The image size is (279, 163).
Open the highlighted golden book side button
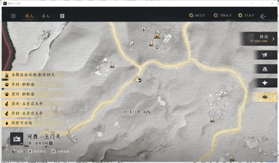click(265, 97)
